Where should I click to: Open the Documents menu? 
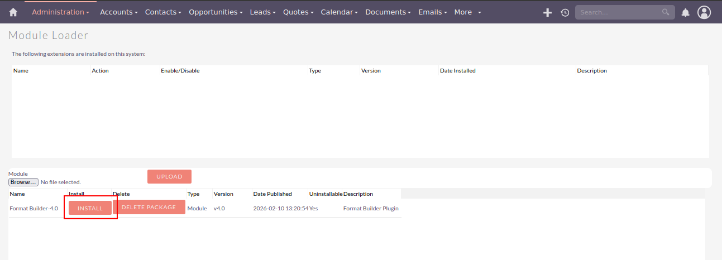point(388,12)
